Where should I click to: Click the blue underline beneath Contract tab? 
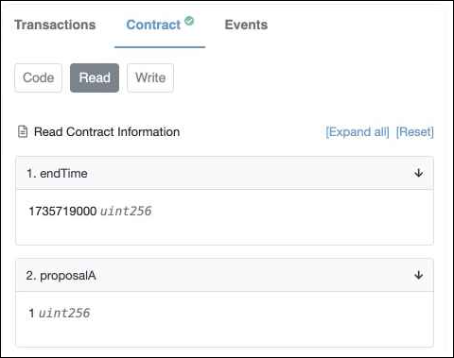tap(160, 47)
